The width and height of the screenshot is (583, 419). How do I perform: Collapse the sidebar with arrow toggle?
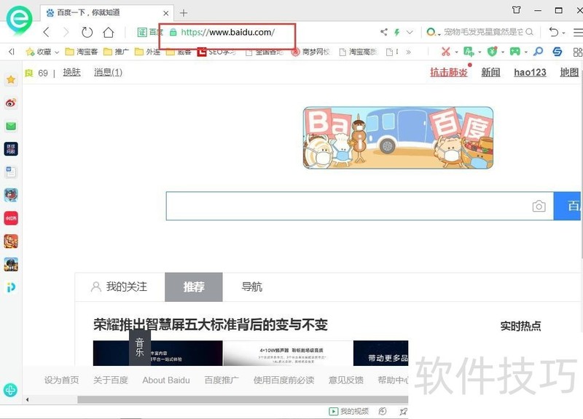[12, 52]
